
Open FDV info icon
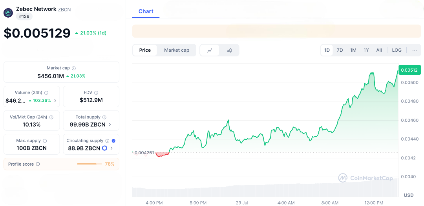coord(96,93)
